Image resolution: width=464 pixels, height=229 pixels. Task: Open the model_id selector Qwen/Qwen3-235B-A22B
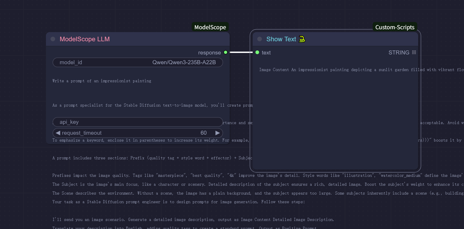coord(138,62)
